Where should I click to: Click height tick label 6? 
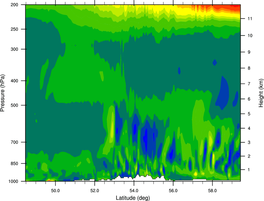click(249, 99)
